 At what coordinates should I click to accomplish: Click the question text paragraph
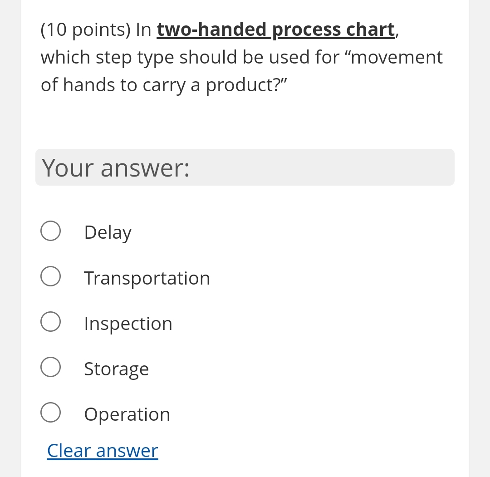click(x=241, y=57)
